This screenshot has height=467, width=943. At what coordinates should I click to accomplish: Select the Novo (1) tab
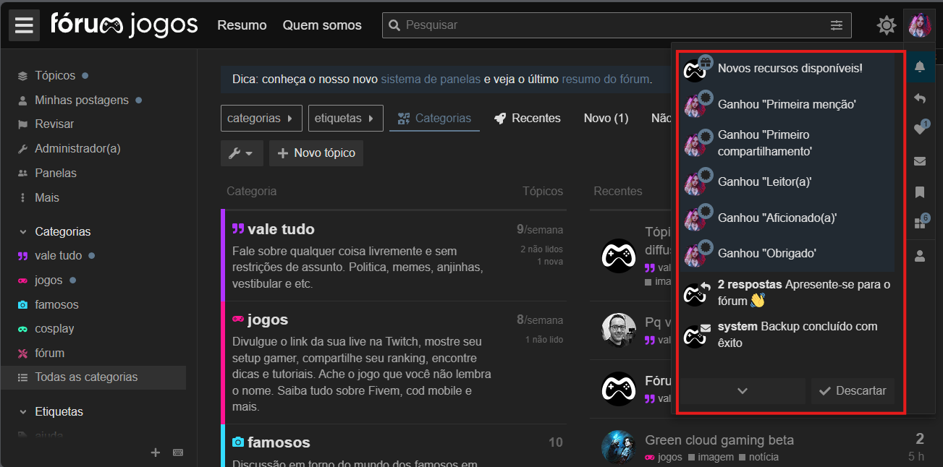[606, 119]
